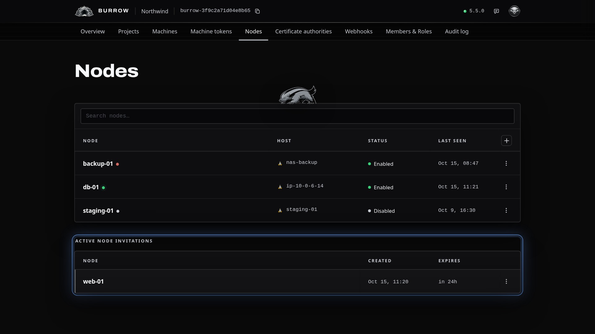The height and width of the screenshot is (334, 595).
Task: Click the red status dot next to backup-01
Action: [117, 164]
